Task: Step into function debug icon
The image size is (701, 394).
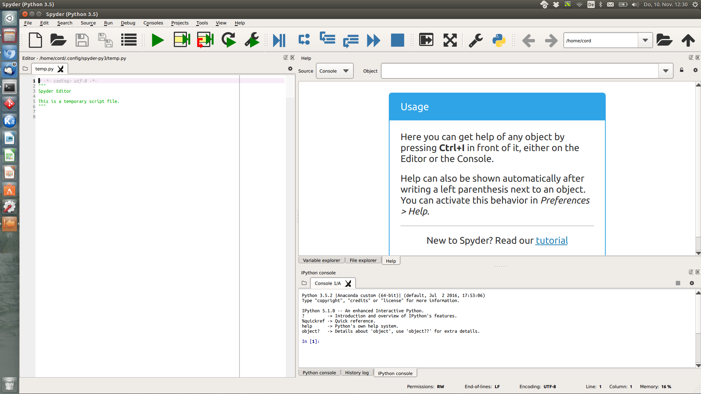Action: pyautogui.click(x=327, y=38)
